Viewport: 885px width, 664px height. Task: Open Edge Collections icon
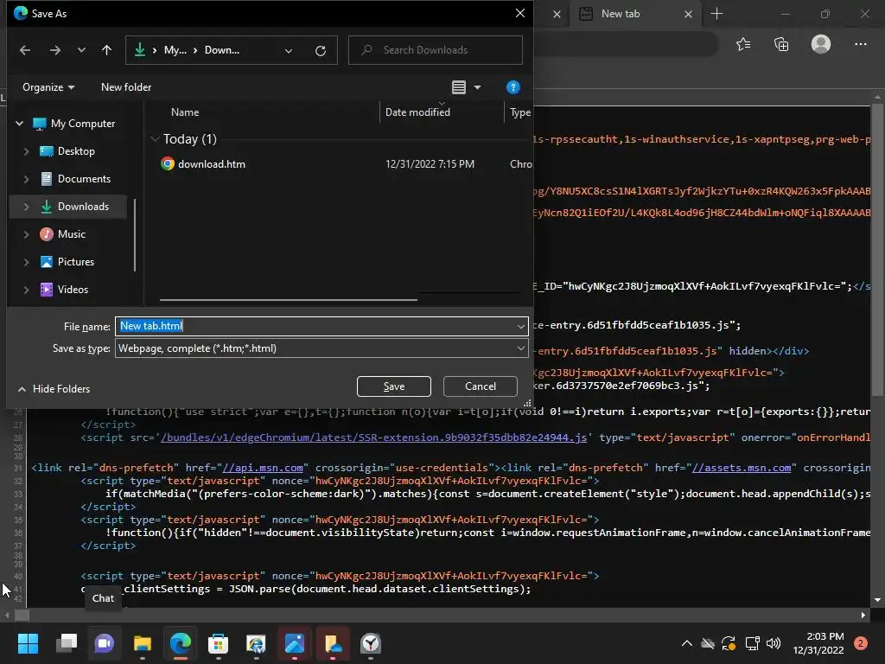coord(781,44)
